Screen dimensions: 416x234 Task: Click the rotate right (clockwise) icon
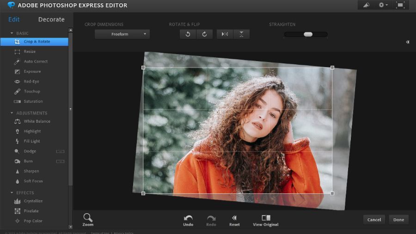[204, 34]
